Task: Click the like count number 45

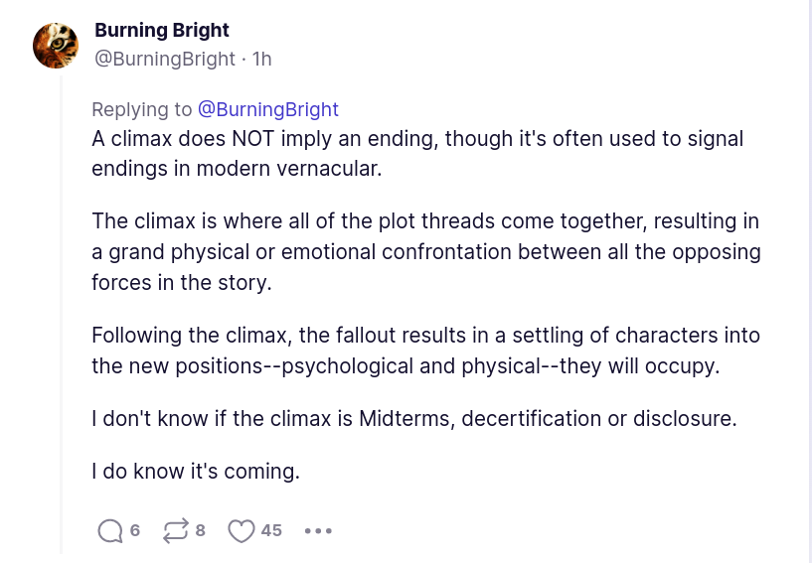Action: point(271,531)
